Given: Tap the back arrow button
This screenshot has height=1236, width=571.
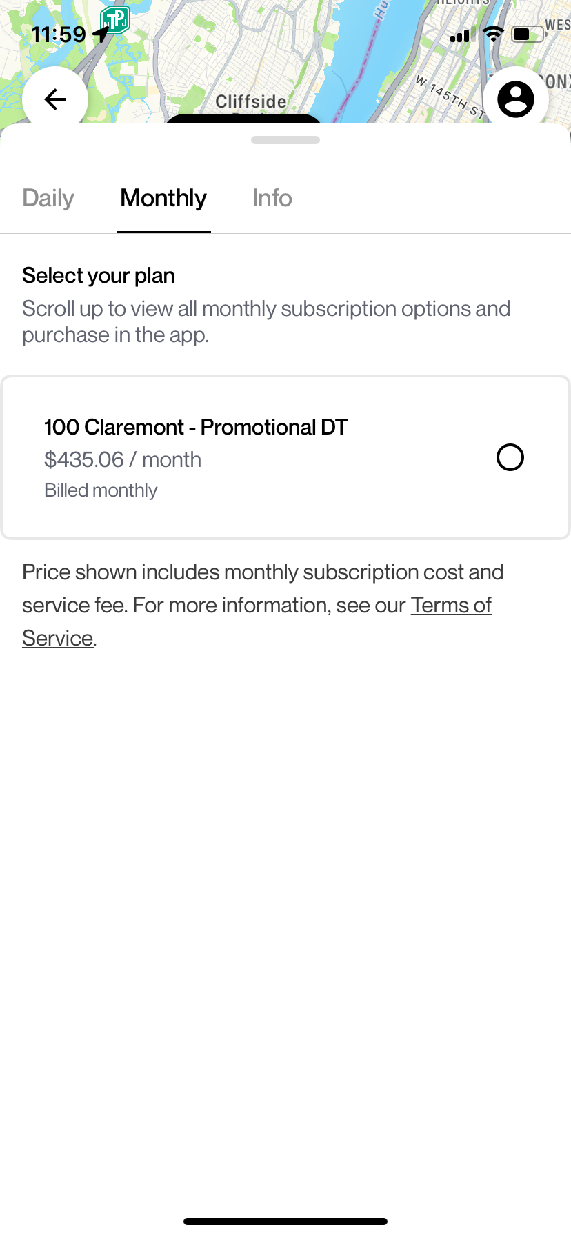Looking at the screenshot, I should point(55,99).
